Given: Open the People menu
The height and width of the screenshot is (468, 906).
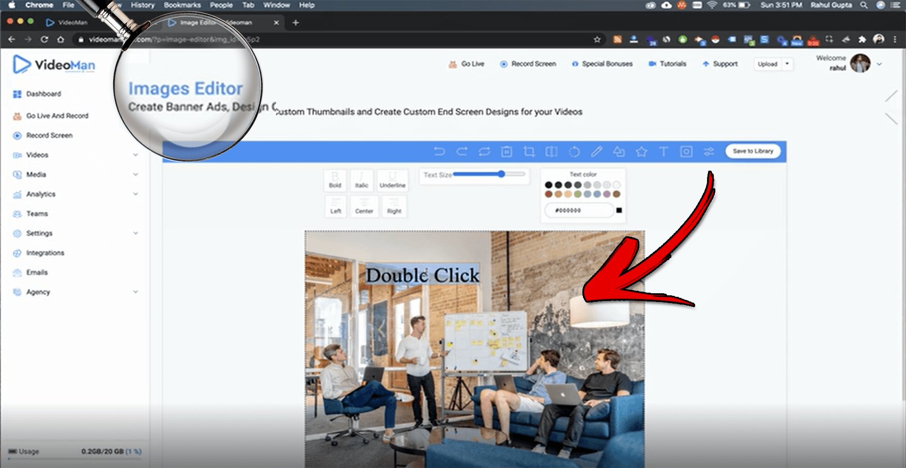Looking at the screenshot, I should coord(221,5).
